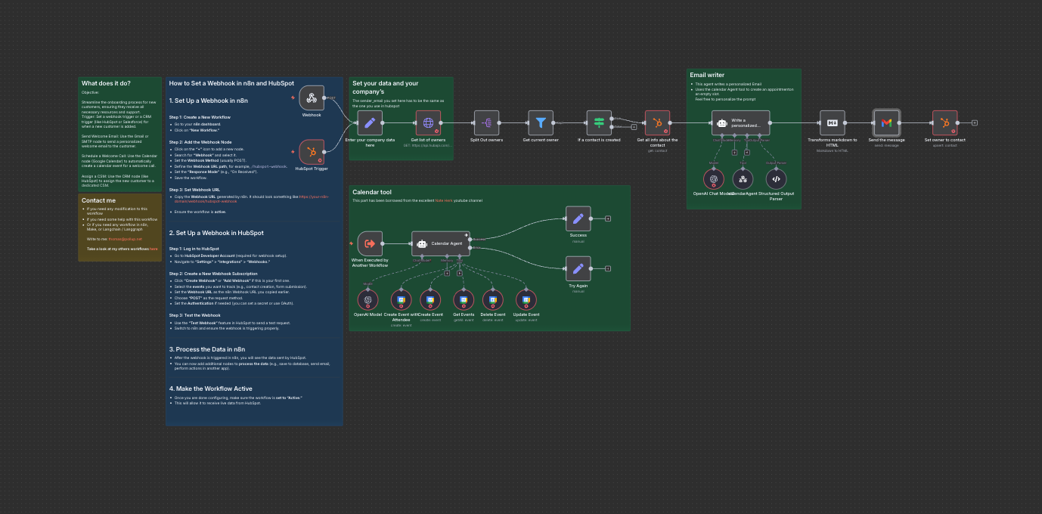1042x514 pixels.
Task: Click plus after Set owner to contact
Action: click(975, 122)
